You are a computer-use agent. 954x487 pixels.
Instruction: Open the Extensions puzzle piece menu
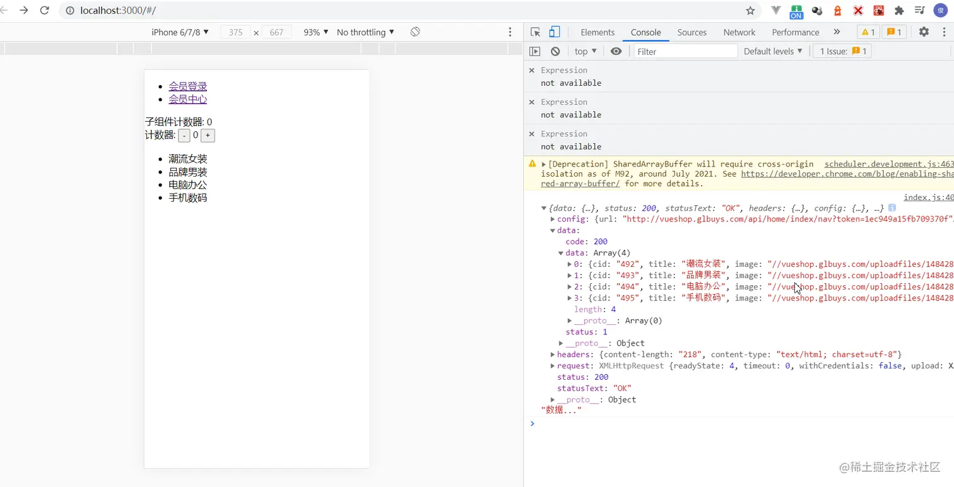[x=899, y=10]
